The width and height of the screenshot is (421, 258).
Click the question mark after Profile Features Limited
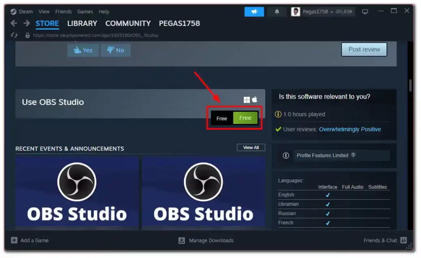(353, 155)
